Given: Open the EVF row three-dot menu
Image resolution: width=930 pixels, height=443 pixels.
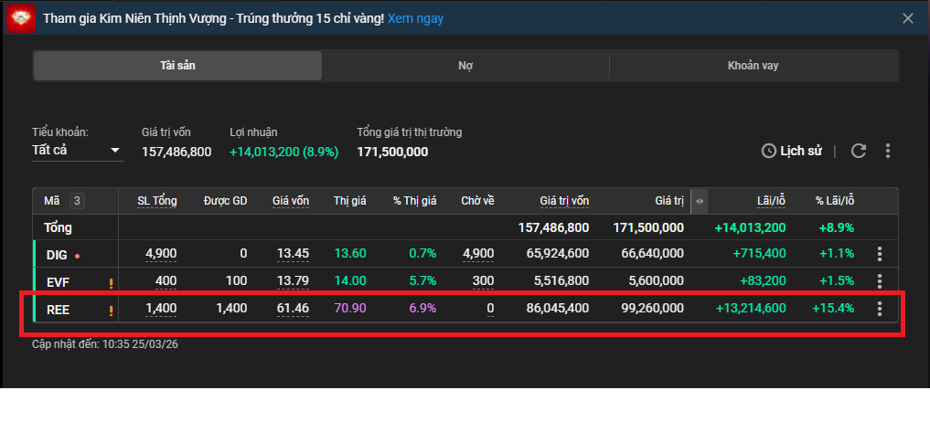Looking at the screenshot, I should pyautogui.click(x=880, y=281).
